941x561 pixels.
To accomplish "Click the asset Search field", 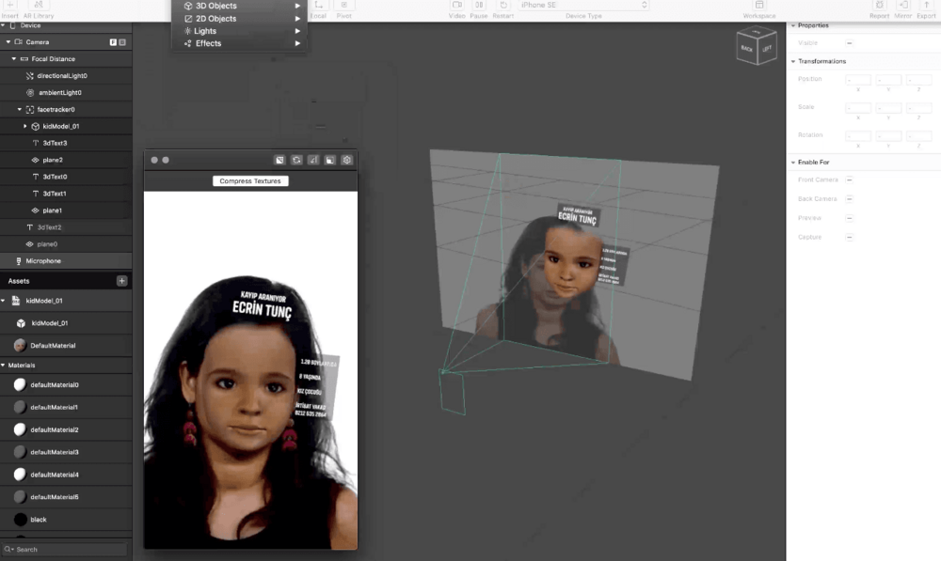I will (66, 549).
